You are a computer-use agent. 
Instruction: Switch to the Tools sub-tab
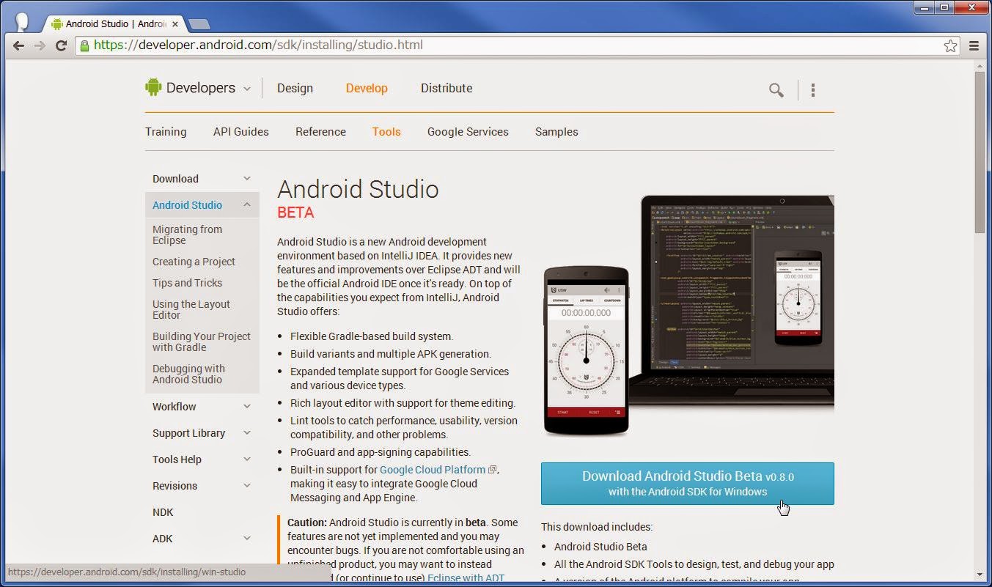[386, 132]
